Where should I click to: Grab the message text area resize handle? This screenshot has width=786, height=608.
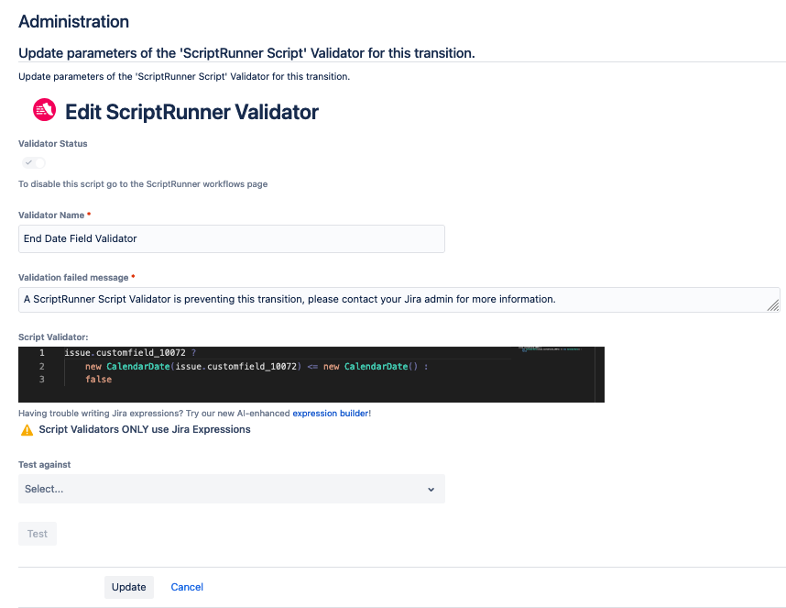(x=773, y=305)
